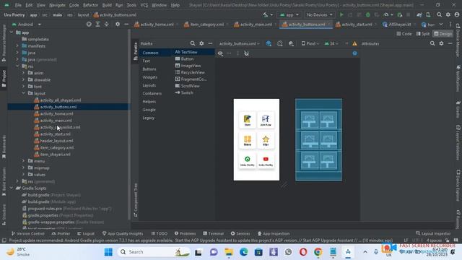Screen dimensions: 462x260
Task: Open activity_main.xml in project tree
Action: tap(56, 121)
